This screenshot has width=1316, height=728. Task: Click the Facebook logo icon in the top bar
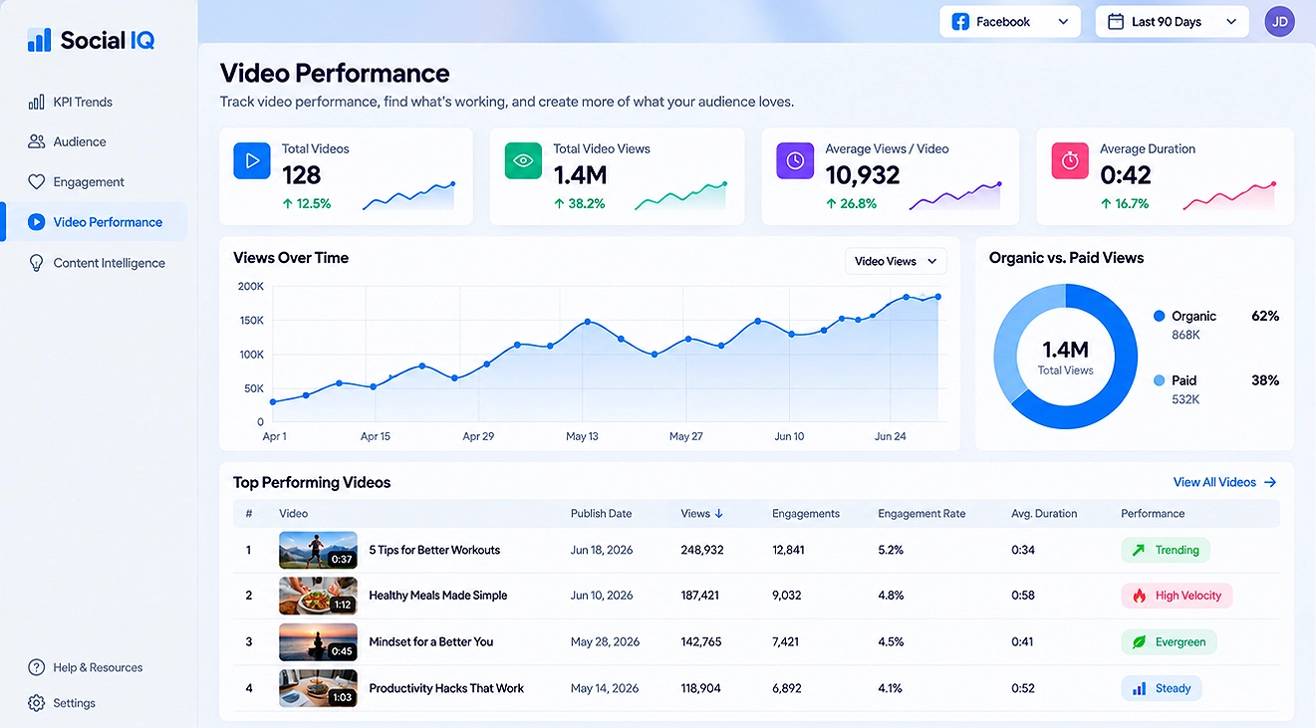[960, 22]
